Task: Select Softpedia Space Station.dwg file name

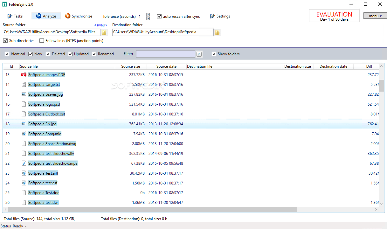Action: point(52,144)
